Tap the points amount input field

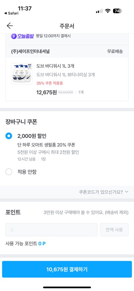52,230
